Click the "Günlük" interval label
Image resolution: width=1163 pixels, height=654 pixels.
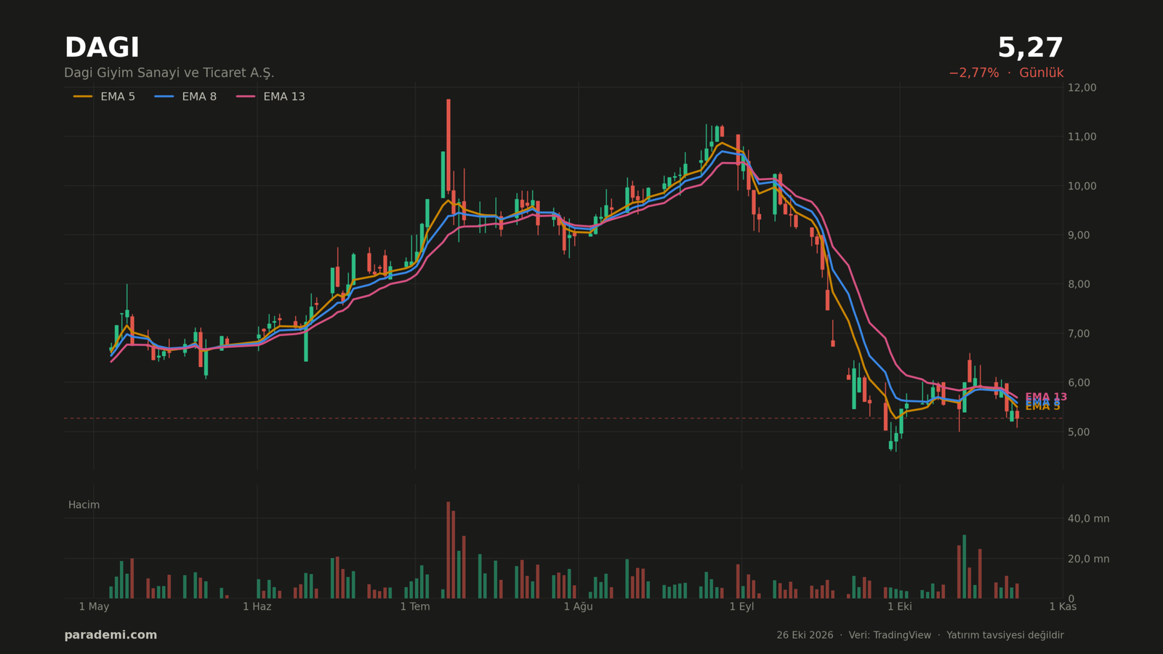[x=1041, y=73]
